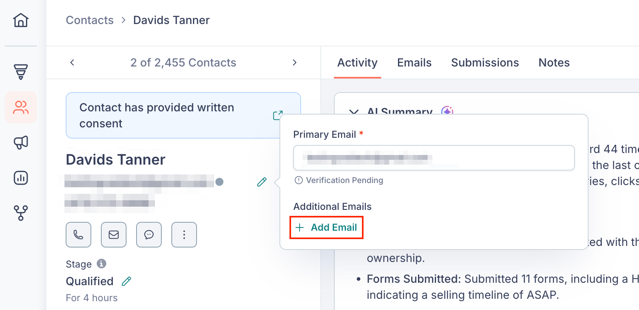Open the megaphone campaigns icon
639x310 pixels.
21,142
